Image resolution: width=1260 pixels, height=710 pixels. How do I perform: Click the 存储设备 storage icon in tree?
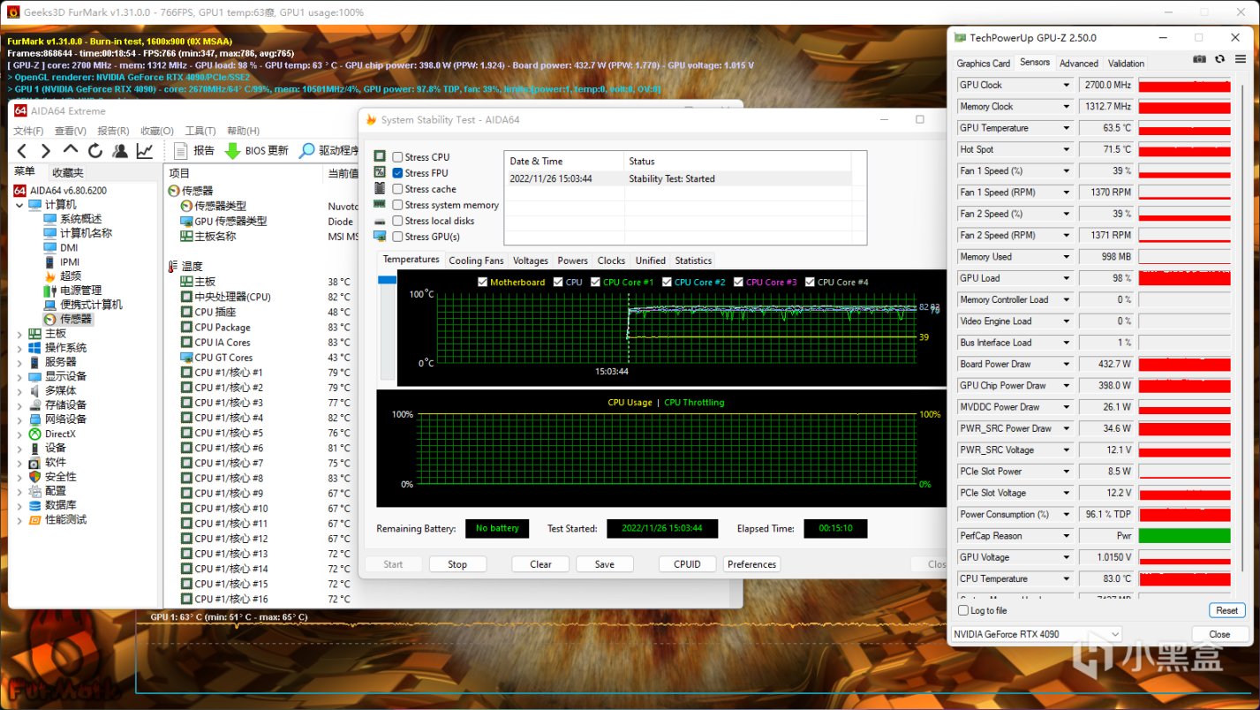[x=35, y=405]
